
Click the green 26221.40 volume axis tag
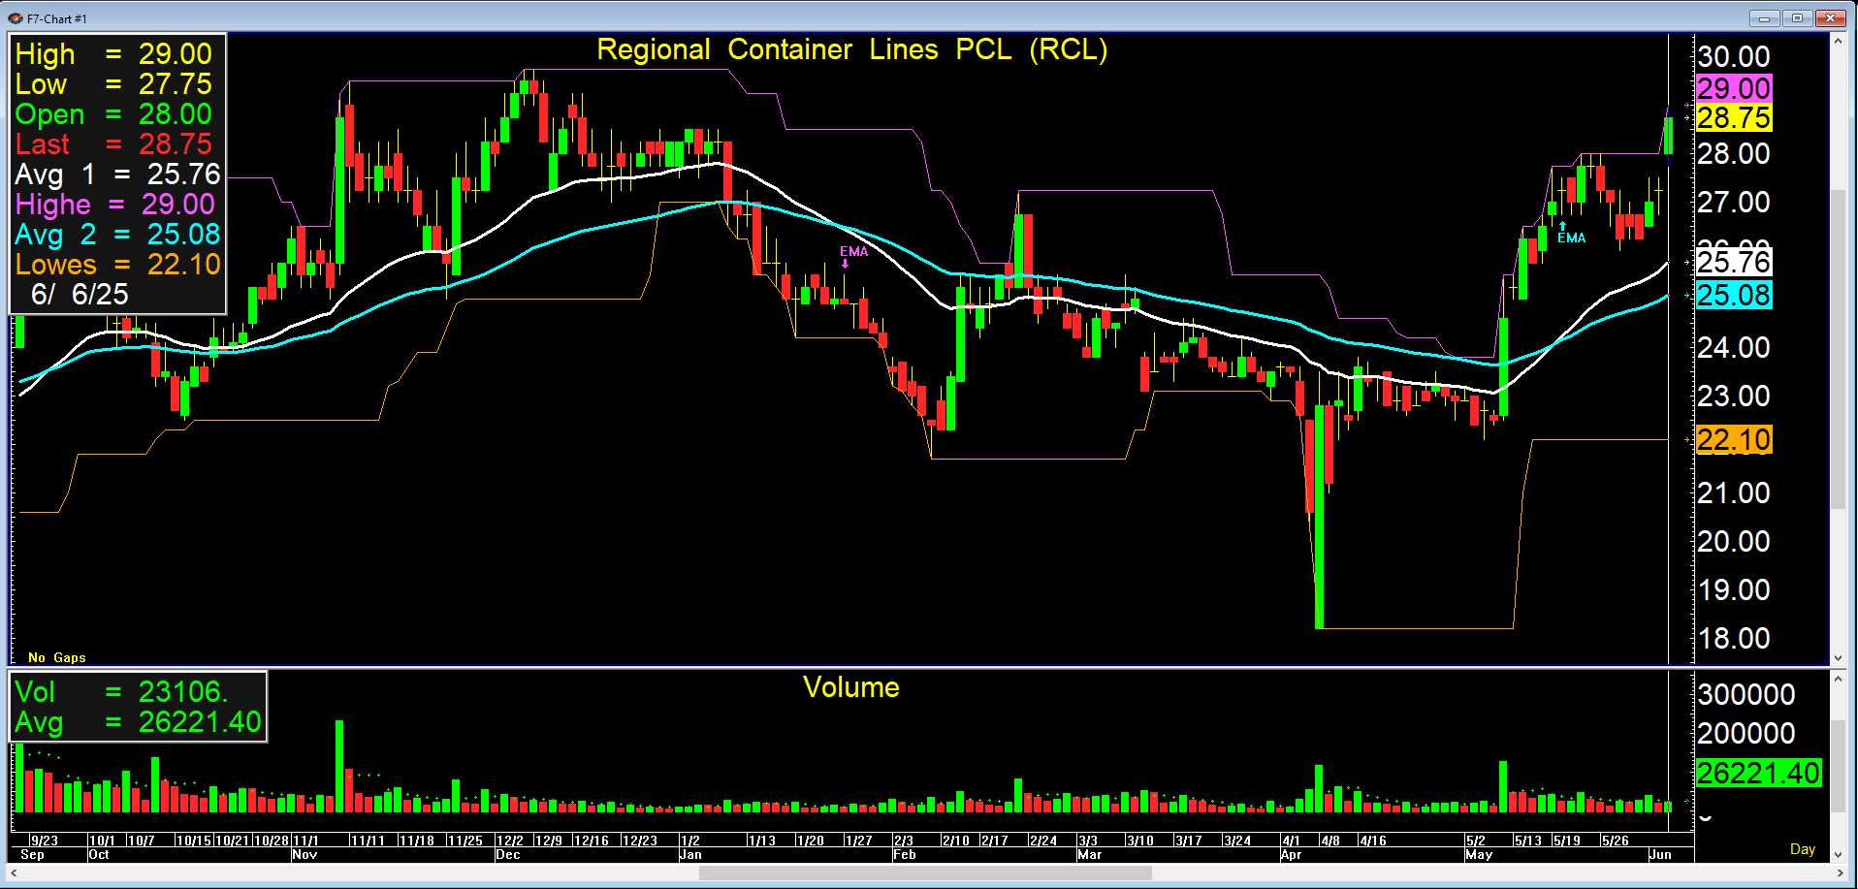pyautogui.click(x=1758, y=774)
